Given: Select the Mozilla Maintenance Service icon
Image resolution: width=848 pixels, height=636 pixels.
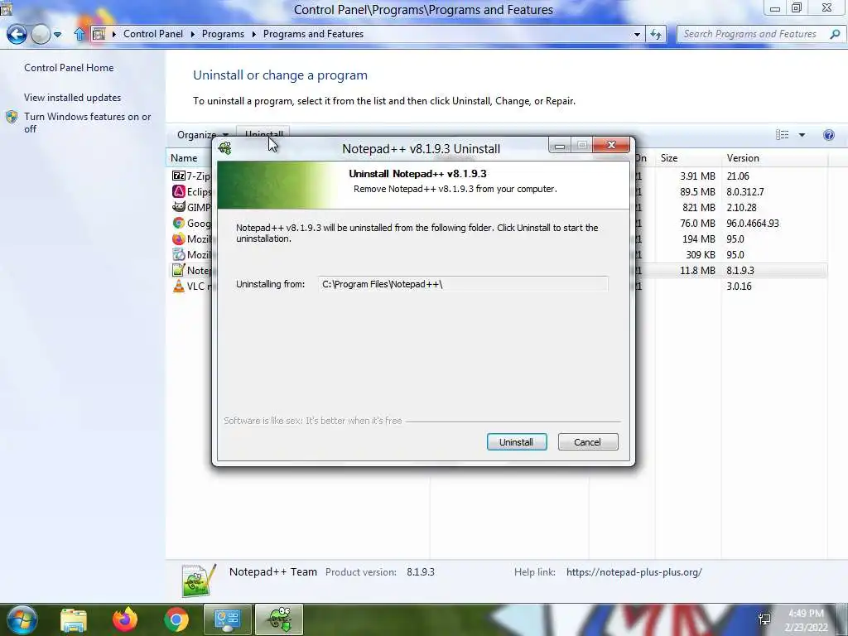Looking at the screenshot, I should pyautogui.click(x=179, y=254).
